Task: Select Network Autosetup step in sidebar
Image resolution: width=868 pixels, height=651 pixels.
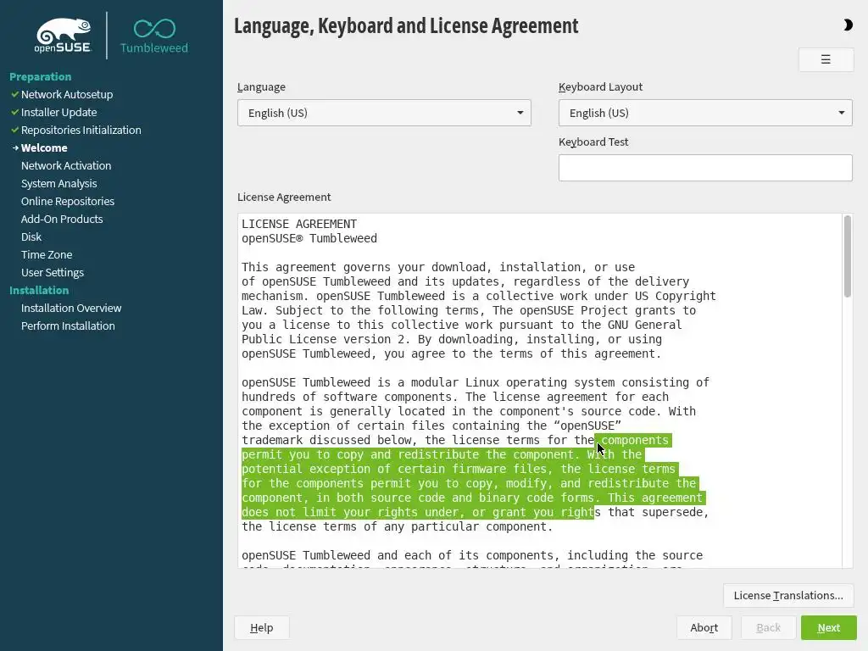Action: 67,95
